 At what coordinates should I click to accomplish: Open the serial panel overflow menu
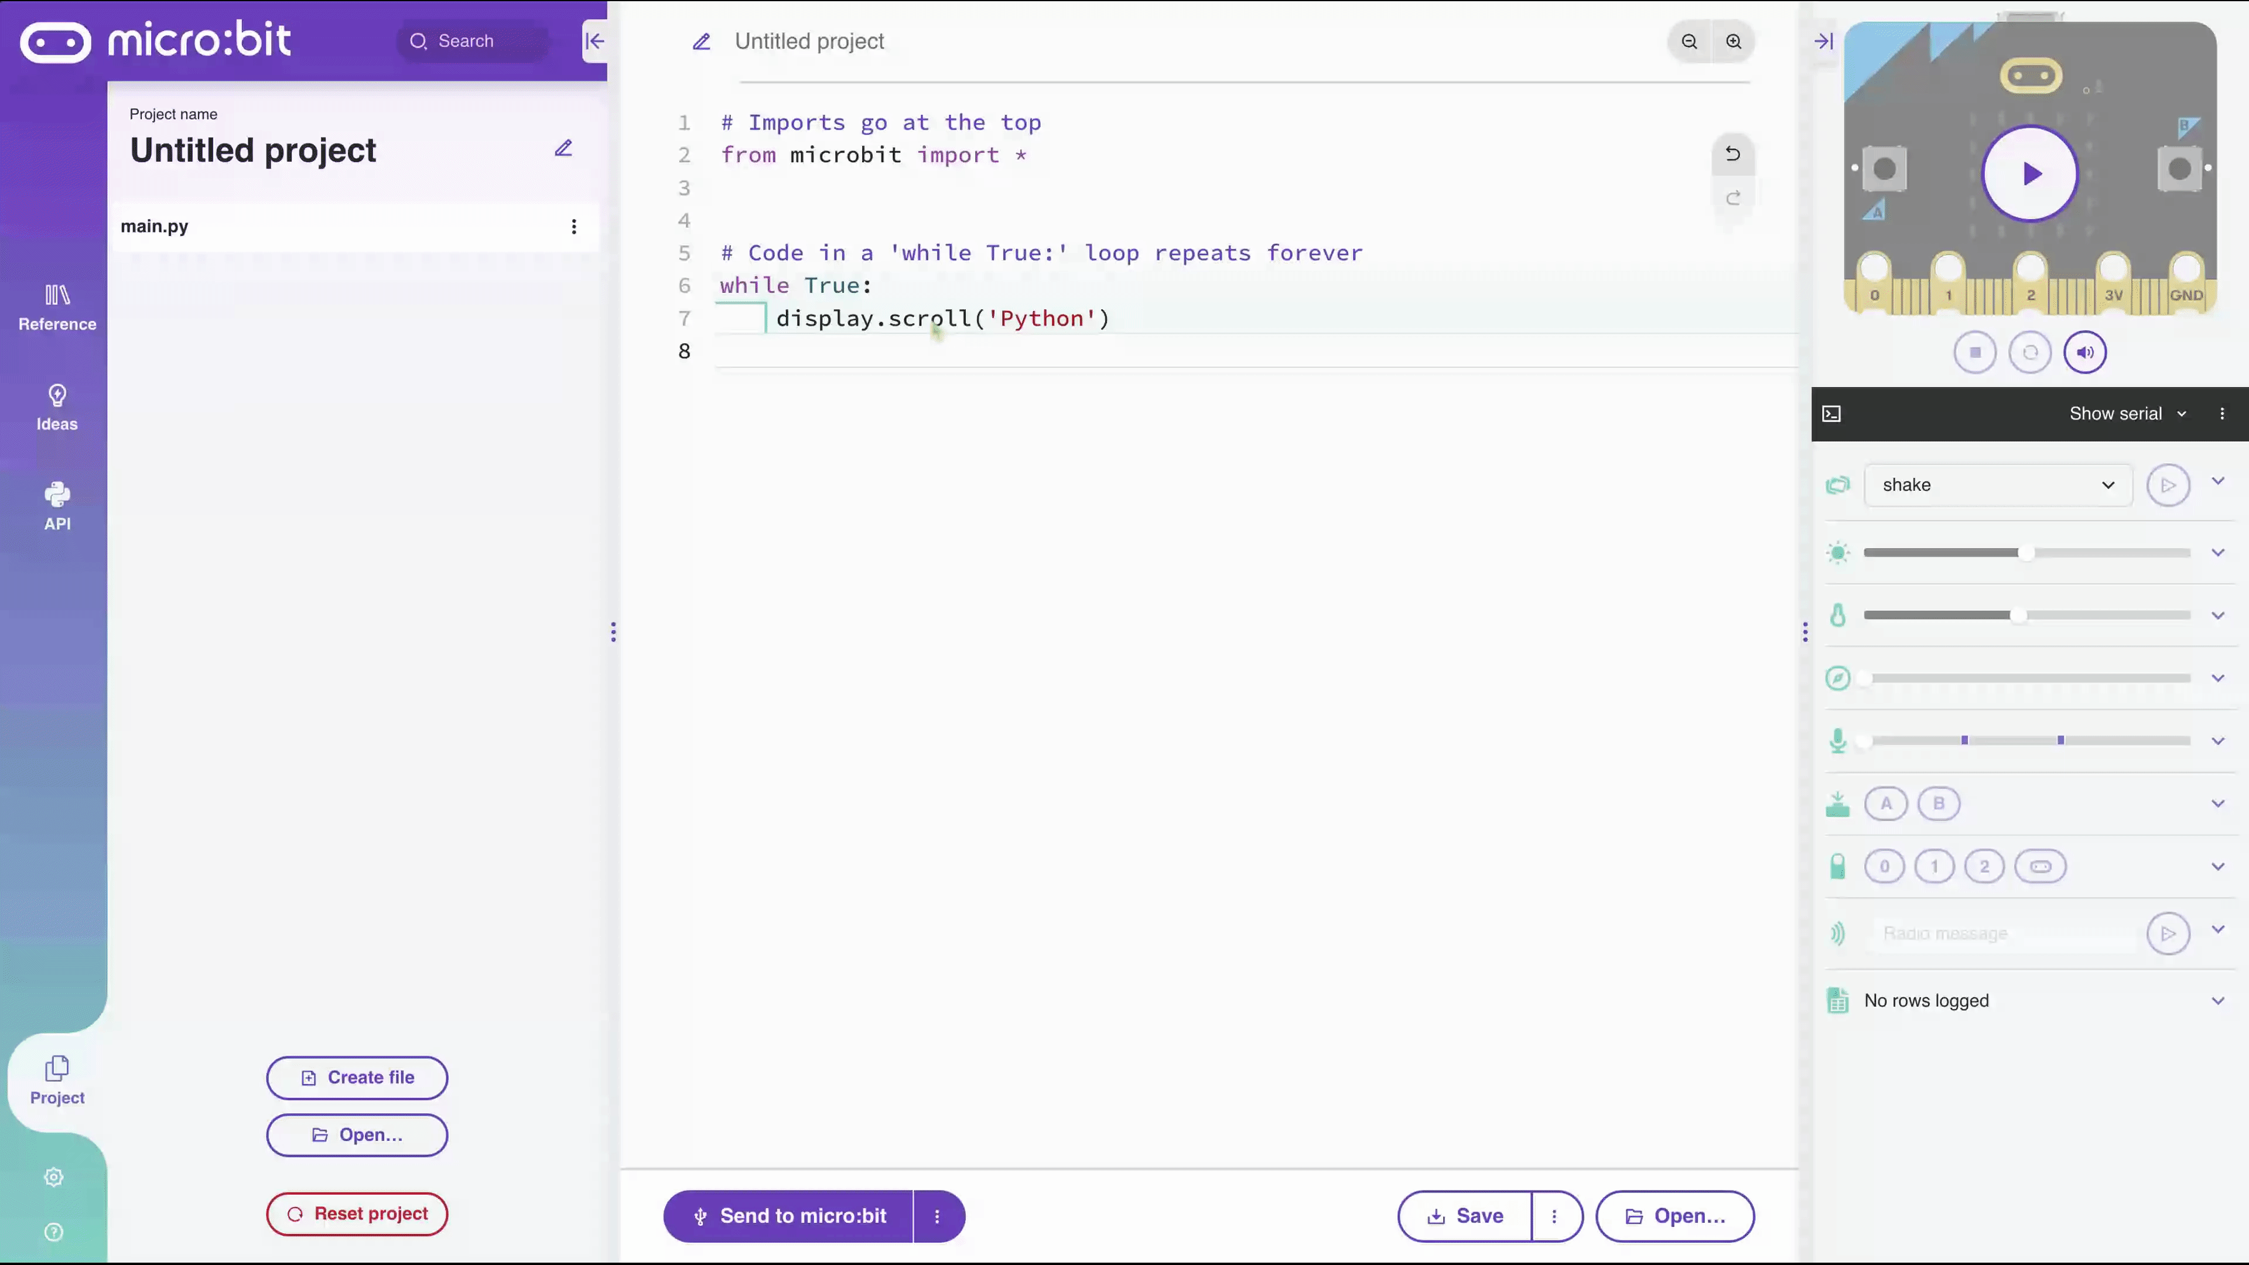point(2223,414)
